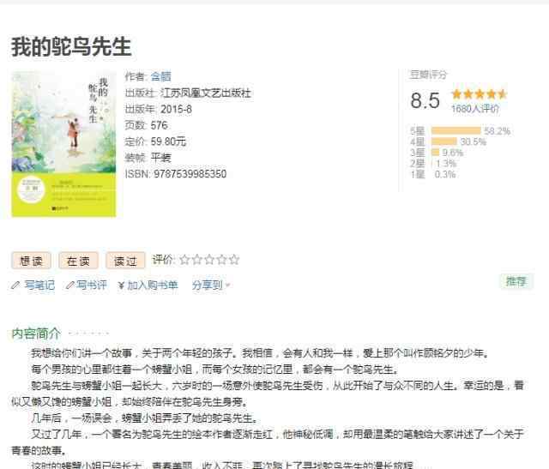Image resolution: width=549 pixels, height=469 pixels.
Task: Click the 推荐 button
Action: [x=516, y=281]
